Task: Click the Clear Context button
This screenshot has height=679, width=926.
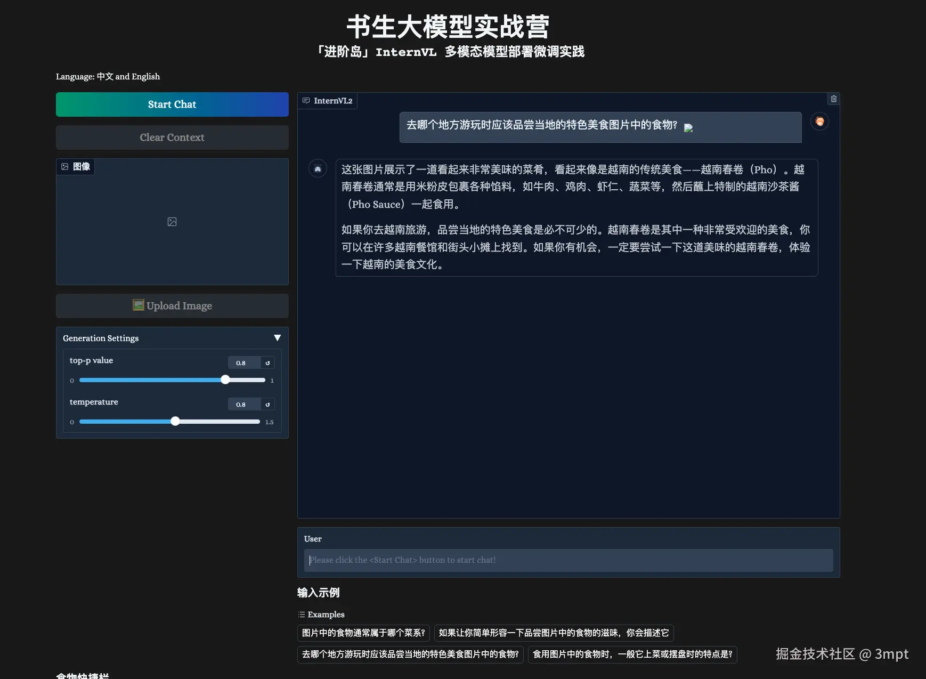Action: (172, 138)
